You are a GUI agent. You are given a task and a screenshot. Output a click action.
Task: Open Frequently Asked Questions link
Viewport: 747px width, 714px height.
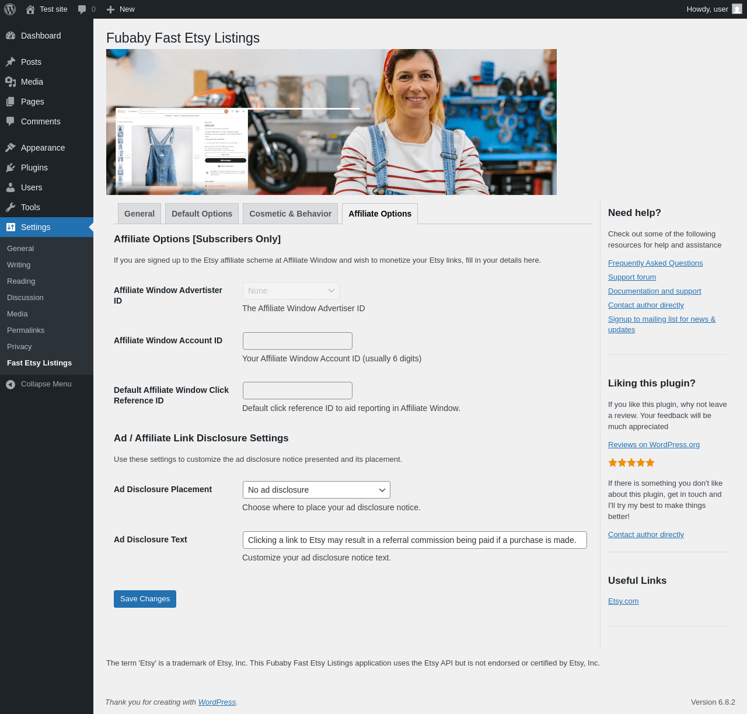[x=655, y=263]
